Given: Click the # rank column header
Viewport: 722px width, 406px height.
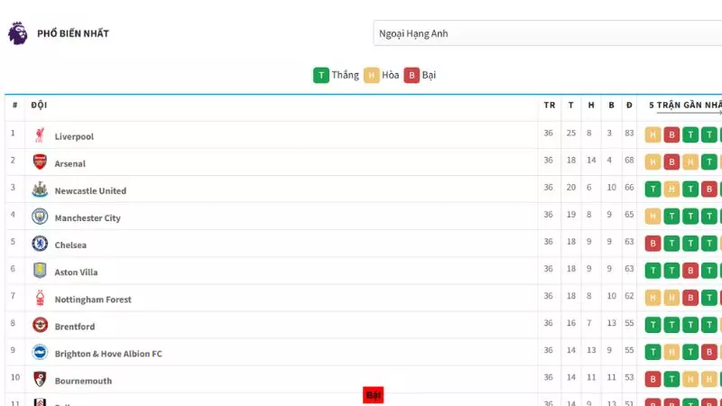Looking at the screenshot, I should coord(14,105).
